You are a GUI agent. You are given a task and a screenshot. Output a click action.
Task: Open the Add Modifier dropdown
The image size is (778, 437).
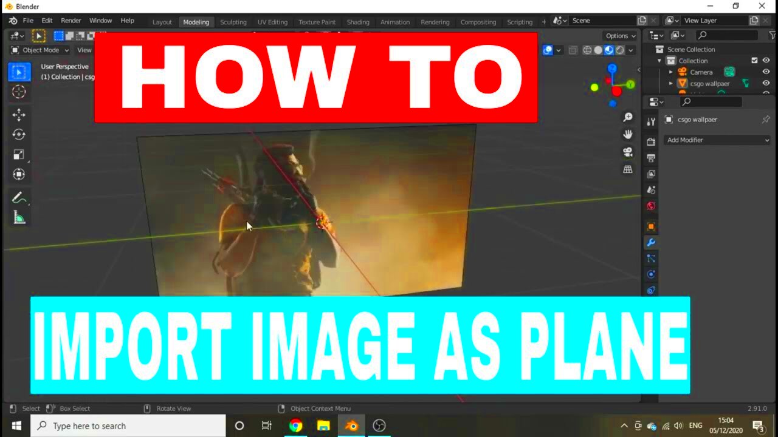[717, 140]
